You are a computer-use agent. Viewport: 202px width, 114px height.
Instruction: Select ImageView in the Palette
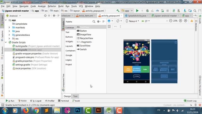point(84,35)
